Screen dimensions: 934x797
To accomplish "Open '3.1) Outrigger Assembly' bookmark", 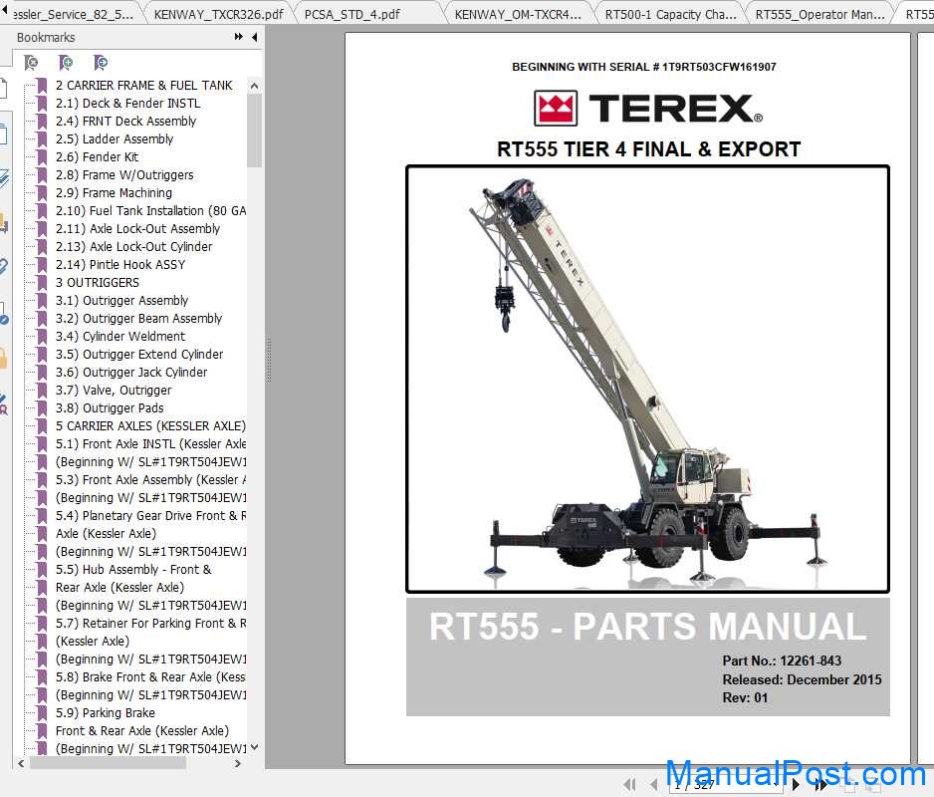I will 121,301.
